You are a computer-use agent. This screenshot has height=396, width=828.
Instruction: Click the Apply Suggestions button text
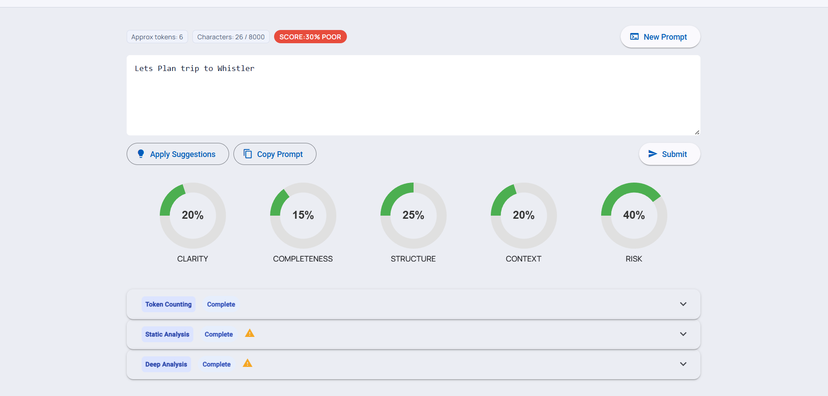(x=183, y=154)
